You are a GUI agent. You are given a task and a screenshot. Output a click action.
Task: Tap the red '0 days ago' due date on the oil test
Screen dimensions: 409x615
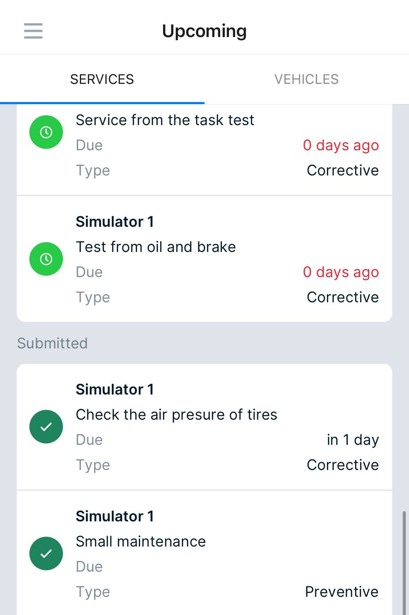pyautogui.click(x=341, y=272)
